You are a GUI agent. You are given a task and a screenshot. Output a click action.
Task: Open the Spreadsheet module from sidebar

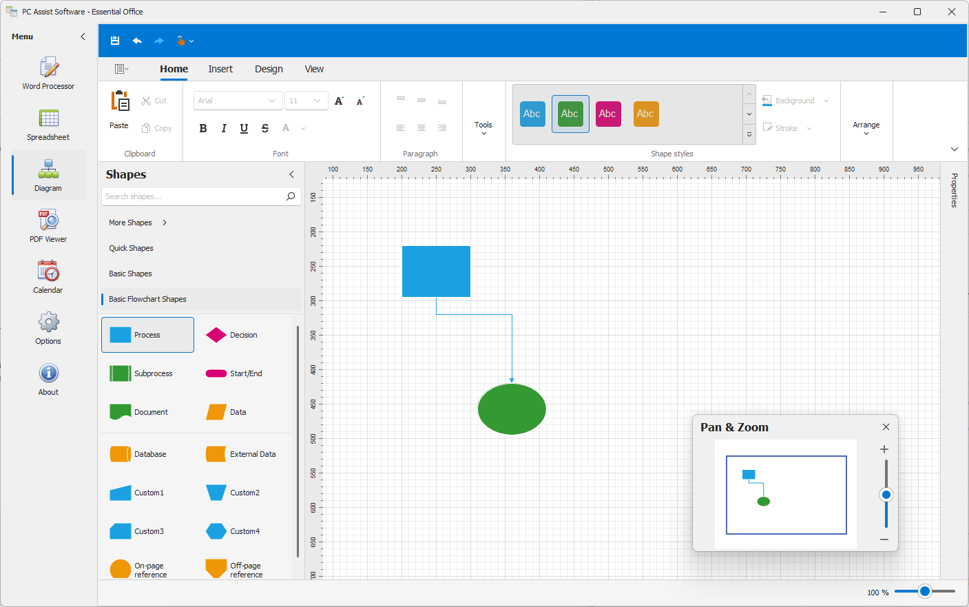(x=48, y=125)
